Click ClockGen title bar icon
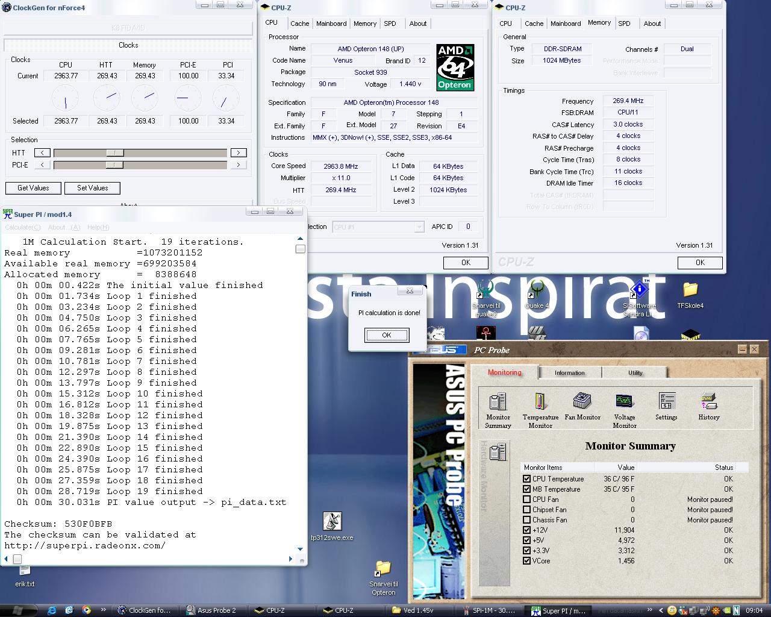Screen dimensions: 771x617 [x=7, y=7]
